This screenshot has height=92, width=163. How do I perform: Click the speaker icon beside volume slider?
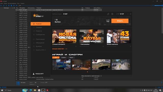[x=153, y=5]
